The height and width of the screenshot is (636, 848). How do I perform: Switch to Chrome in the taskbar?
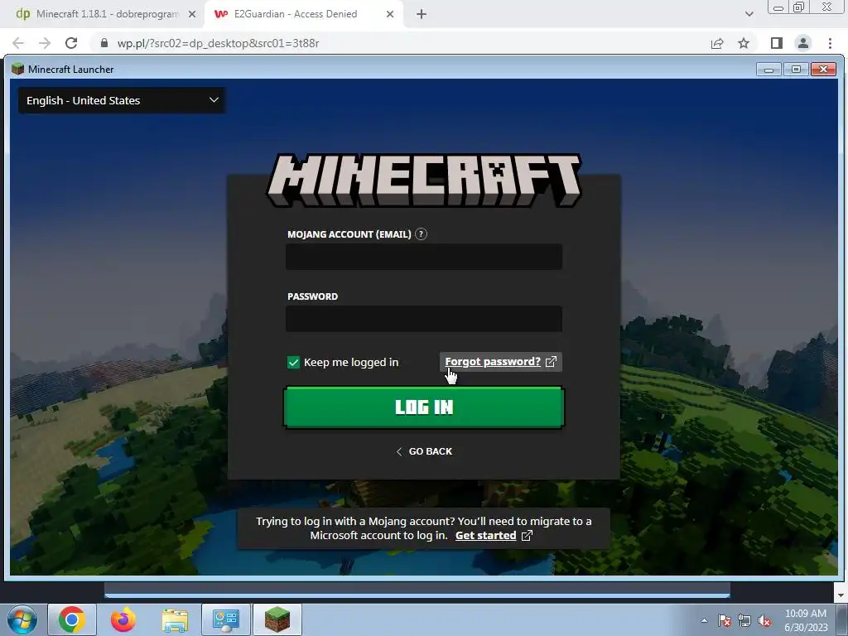point(72,619)
